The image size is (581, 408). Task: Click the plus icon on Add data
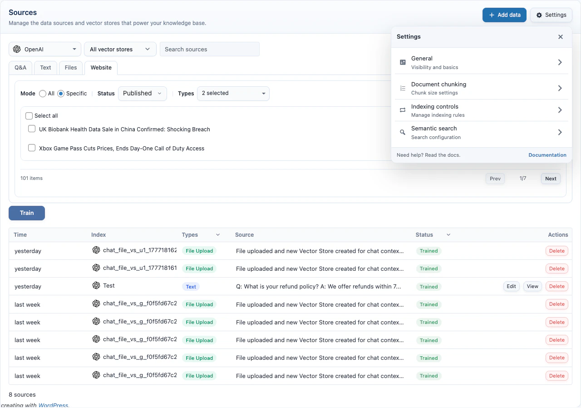point(493,15)
